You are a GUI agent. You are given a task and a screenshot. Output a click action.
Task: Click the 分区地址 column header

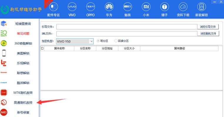(107, 48)
